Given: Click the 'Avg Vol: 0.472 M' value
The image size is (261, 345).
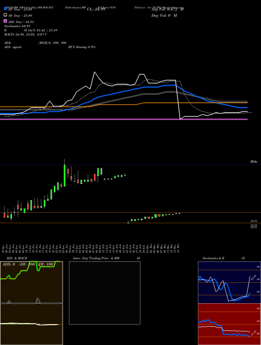Looking at the screenshot, I should click(x=168, y=9).
